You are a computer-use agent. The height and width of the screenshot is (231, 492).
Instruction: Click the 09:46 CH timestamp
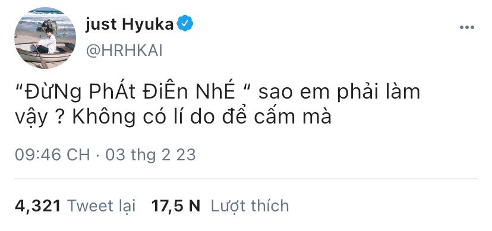pyautogui.click(x=52, y=155)
